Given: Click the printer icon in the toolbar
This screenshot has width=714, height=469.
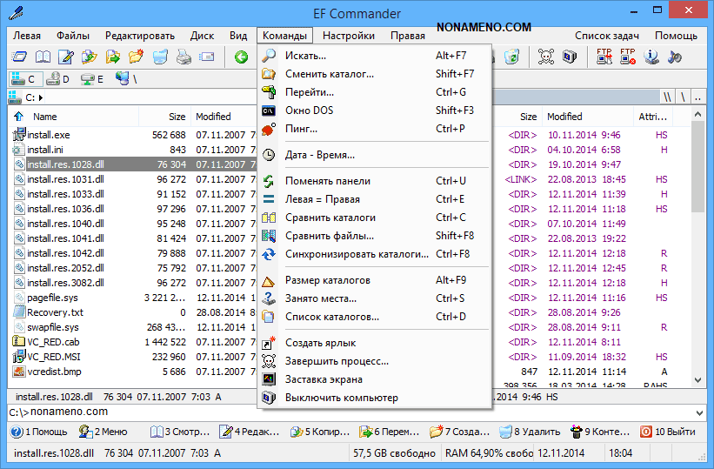Looking at the screenshot, I should point(184,57).
